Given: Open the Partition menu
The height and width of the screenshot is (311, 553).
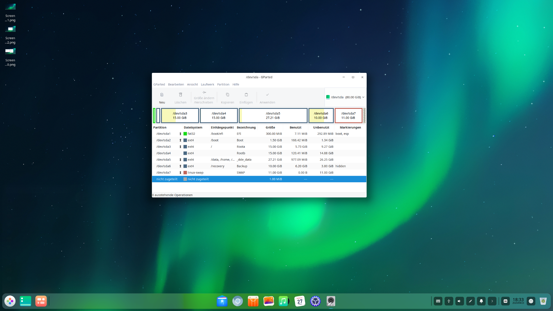Looking at the screenshot, I should (x=223, y=85).
